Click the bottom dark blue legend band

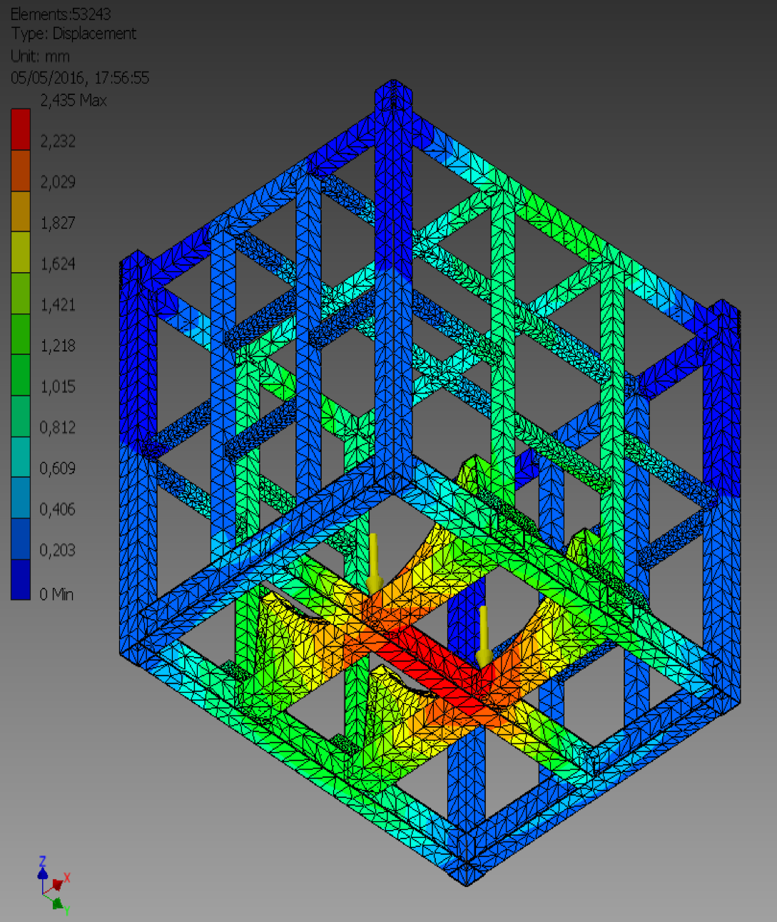[21, 579]
